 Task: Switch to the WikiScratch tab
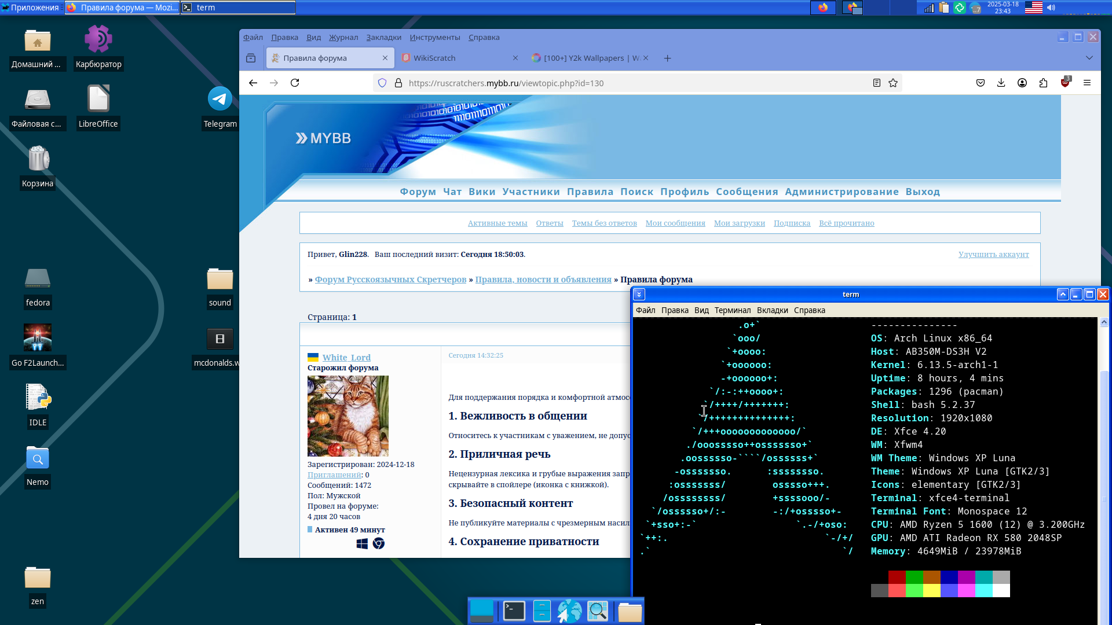click(434, 58)
